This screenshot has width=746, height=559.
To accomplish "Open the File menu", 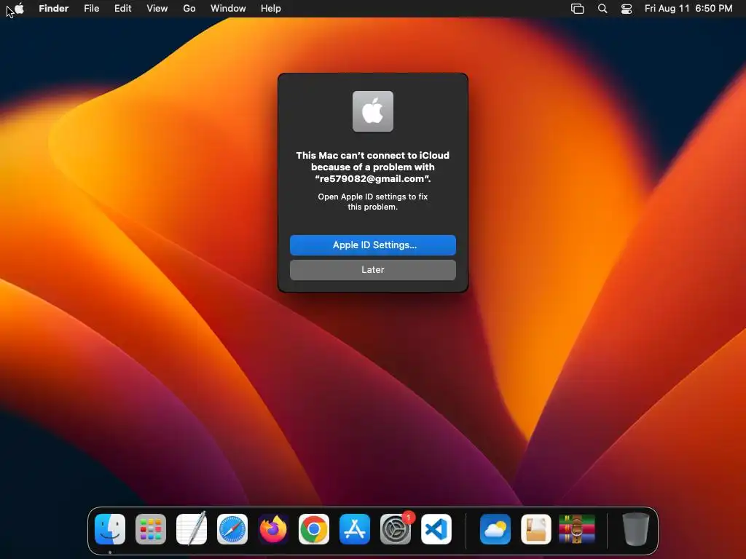I will [x=91, y=9].
